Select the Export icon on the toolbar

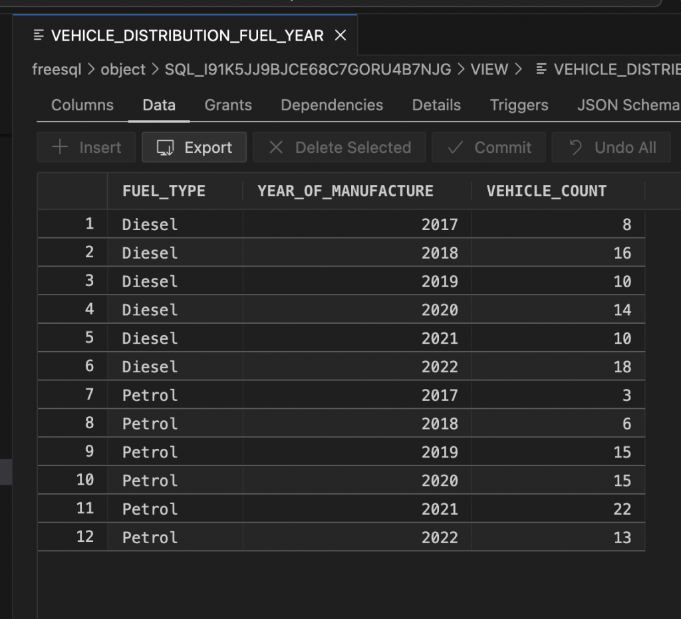coord(165,147)
